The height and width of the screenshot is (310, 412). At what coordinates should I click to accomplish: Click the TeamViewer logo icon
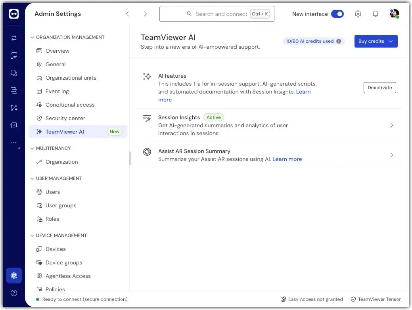coord(13,13)
